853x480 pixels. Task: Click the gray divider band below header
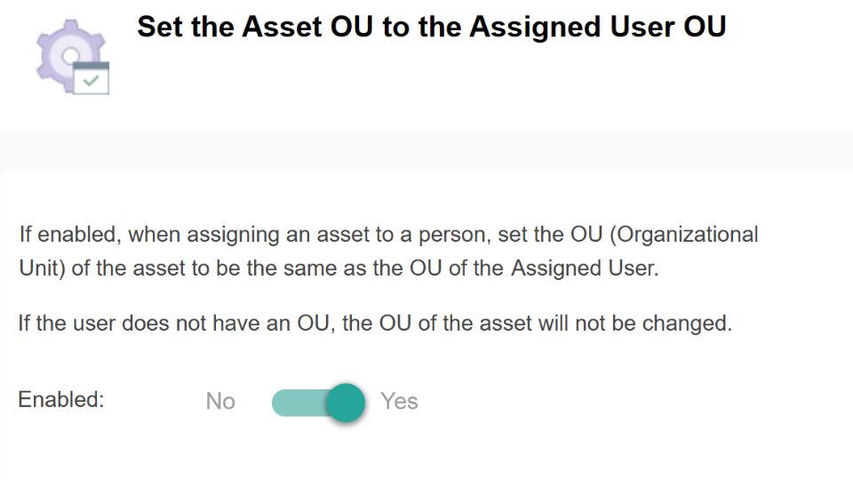[426, 150]
